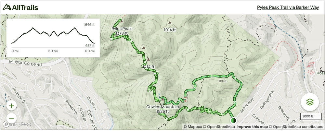Open the © Mapbox attribution link
This screenshot has height=131, width=325.
pos(193,127)
